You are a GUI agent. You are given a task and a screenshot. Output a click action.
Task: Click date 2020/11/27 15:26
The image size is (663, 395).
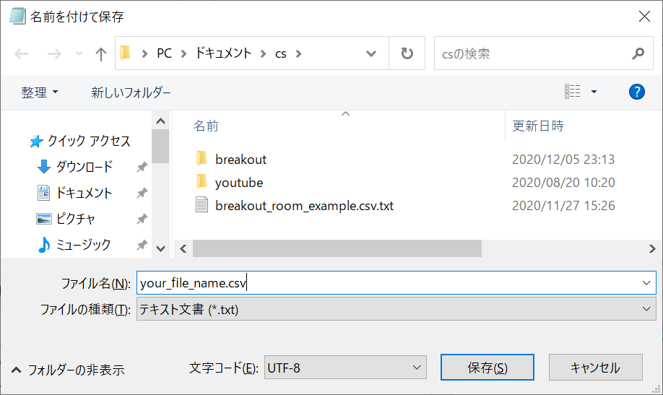[563, 206]
